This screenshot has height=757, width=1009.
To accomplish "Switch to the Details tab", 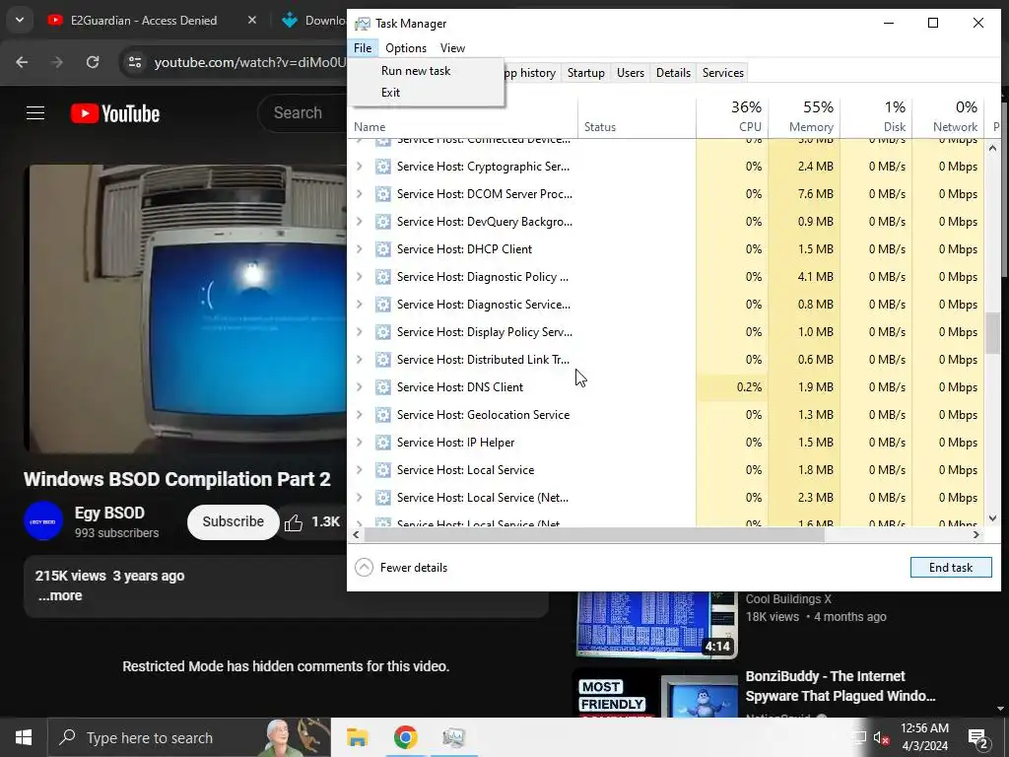I will (x=673, y=73).
